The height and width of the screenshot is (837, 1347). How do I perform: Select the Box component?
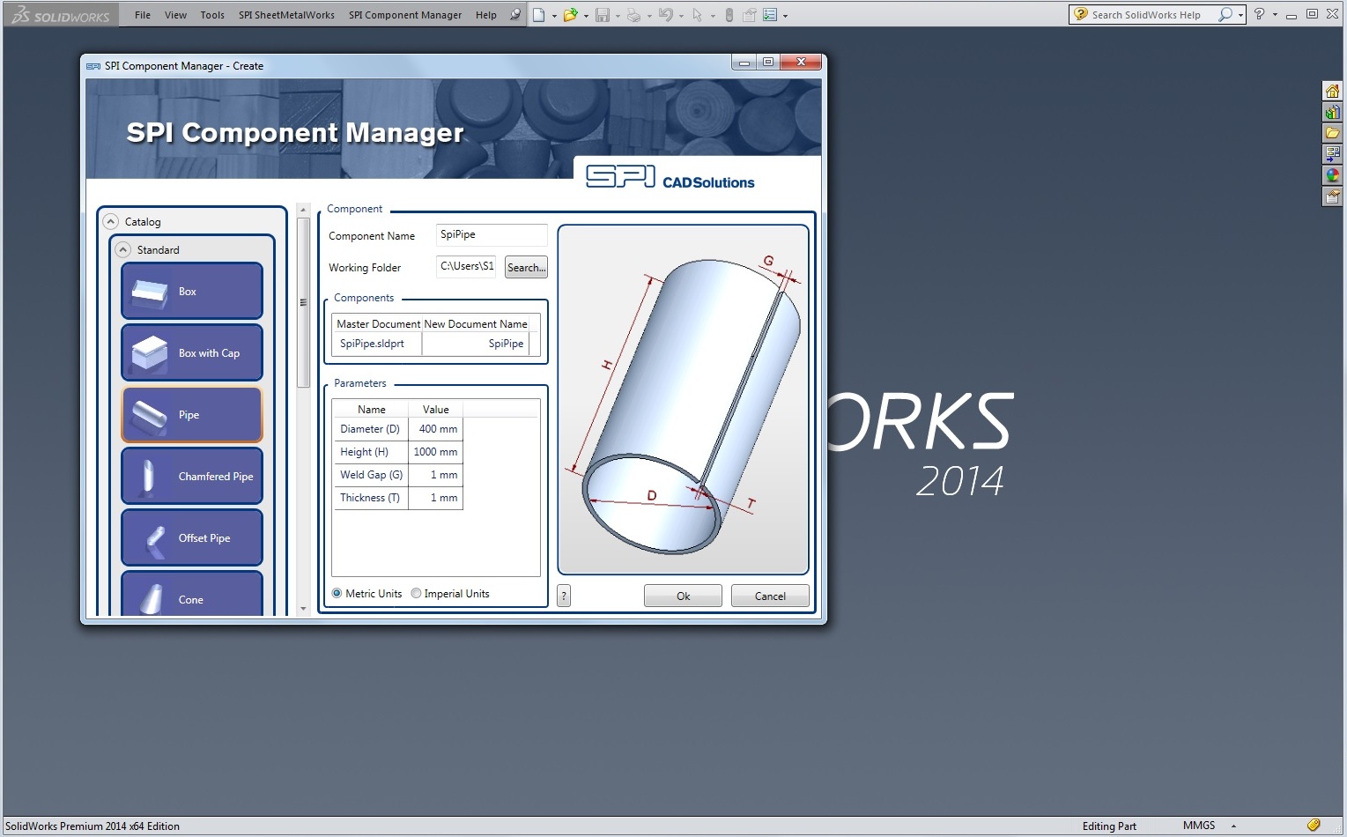(x=192, y=291)
